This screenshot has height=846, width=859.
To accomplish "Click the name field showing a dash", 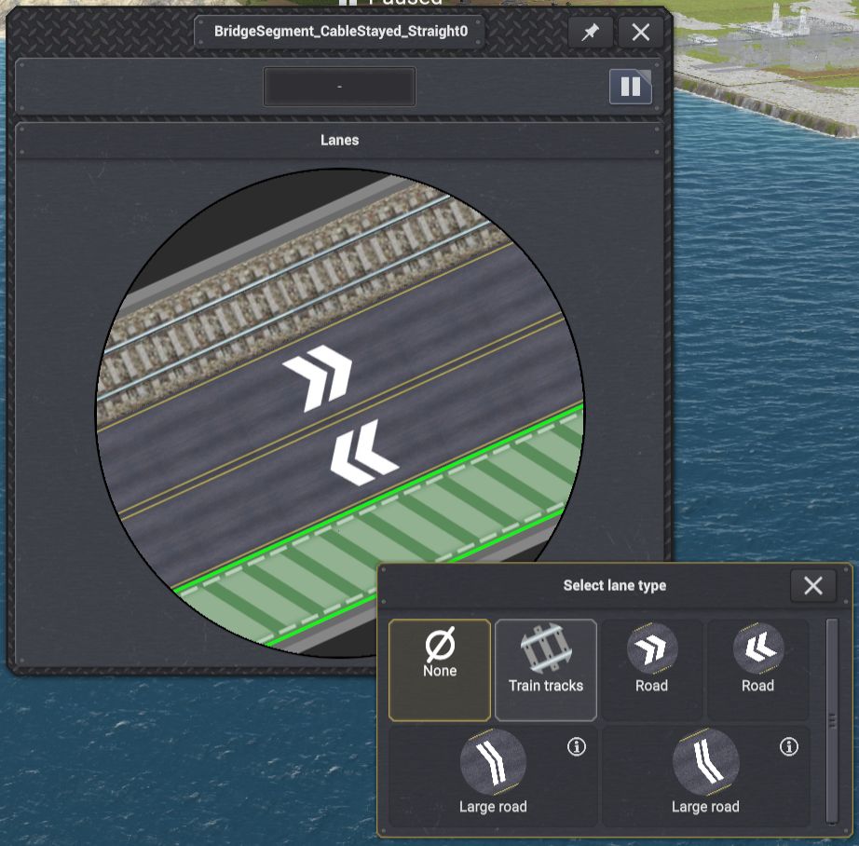I will pyautogui.click(x=339, y=87).
